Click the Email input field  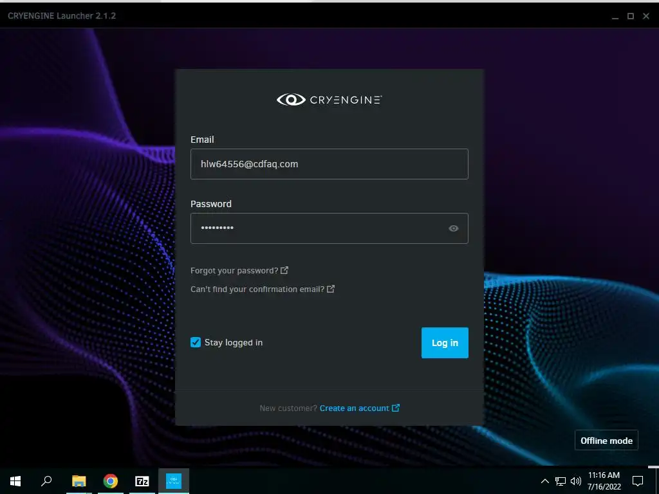tap(329, 164)
